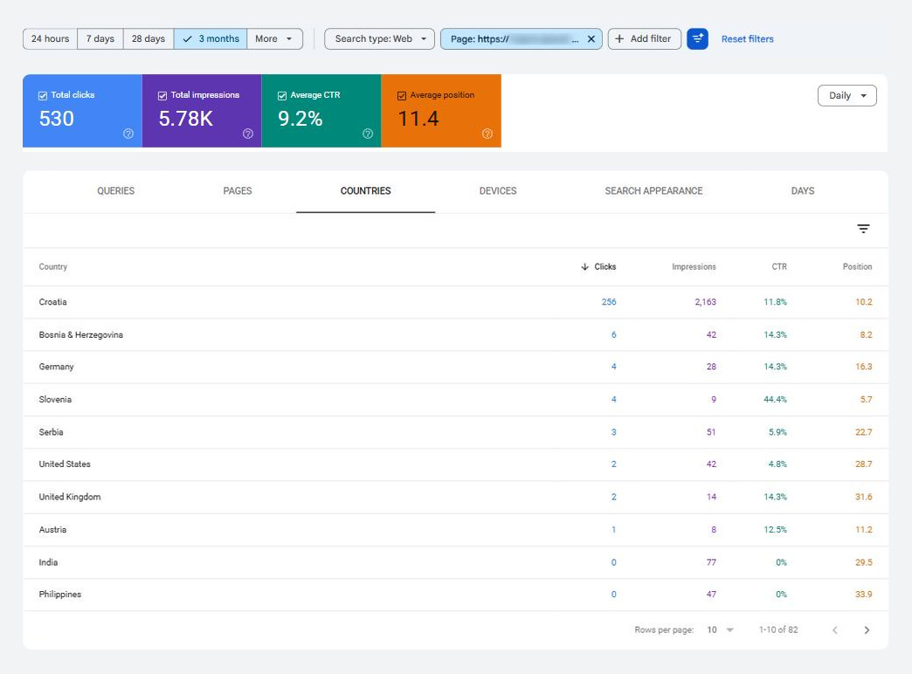Click Croatia's 2,163 impressions value
The height and width of the screenshot is (674, 912).
pyautogui.click(x=706, y=302)
